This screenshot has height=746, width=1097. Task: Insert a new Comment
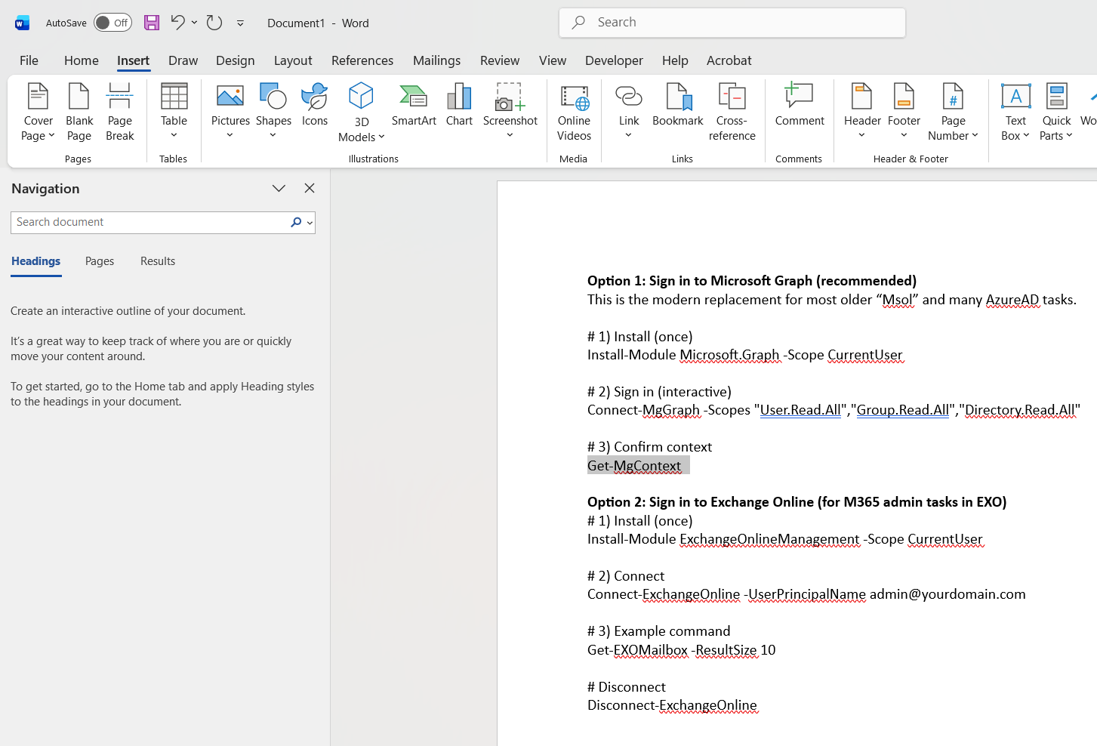[x=799, y=106]
